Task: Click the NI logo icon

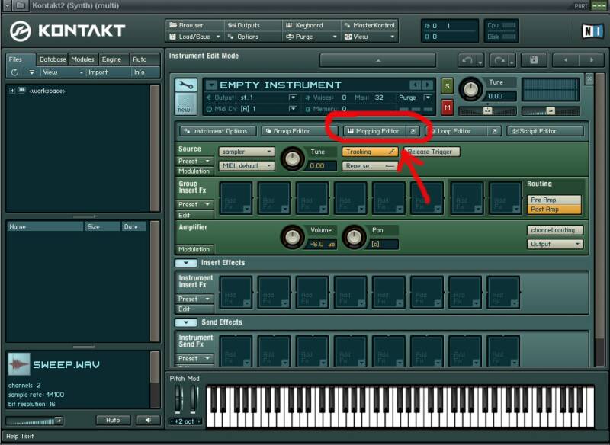Action: coord(592,31)
